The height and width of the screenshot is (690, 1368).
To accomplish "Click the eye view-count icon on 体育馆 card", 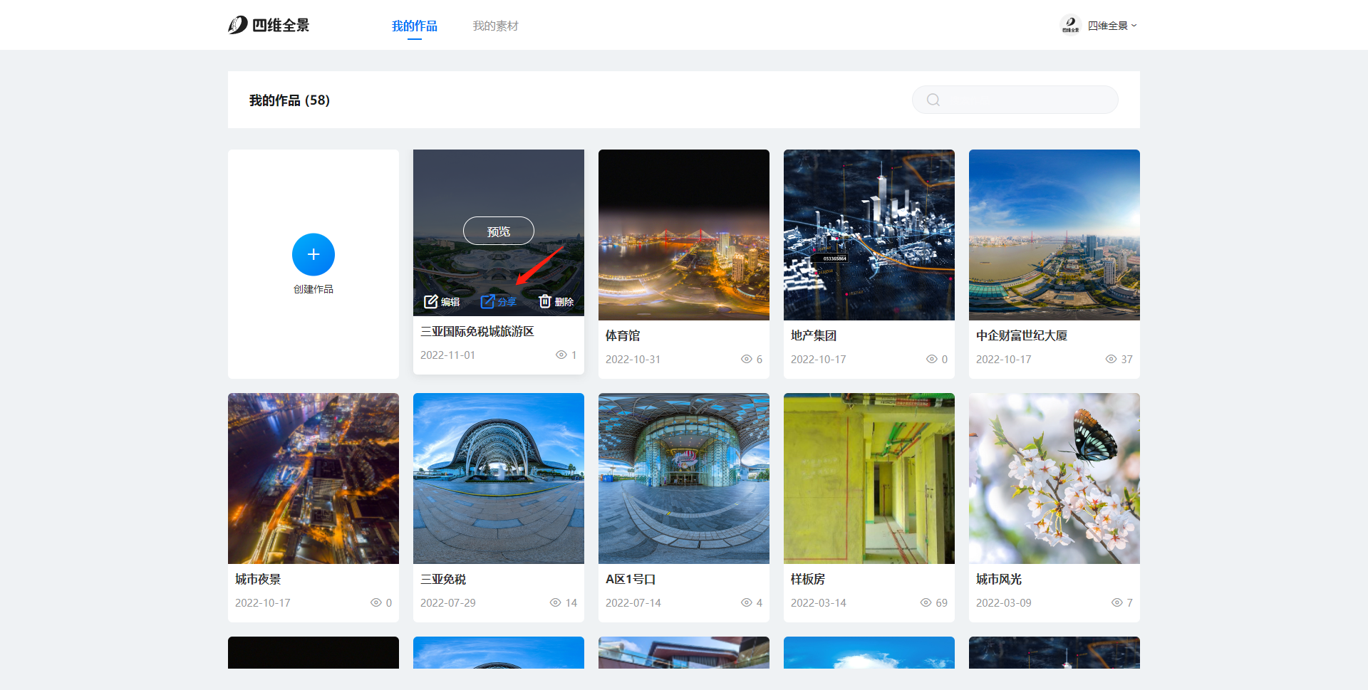I will click(x=746, y=359).
